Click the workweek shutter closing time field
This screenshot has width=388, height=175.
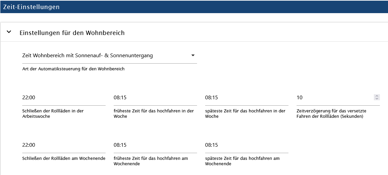point(63,98)
